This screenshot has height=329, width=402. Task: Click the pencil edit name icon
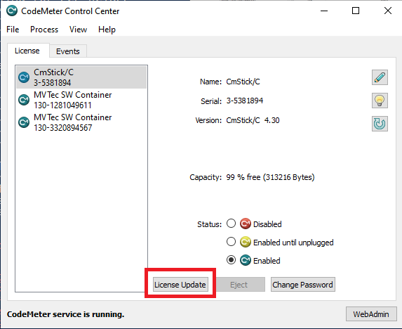pyautogui.click(x=380, y=77)
